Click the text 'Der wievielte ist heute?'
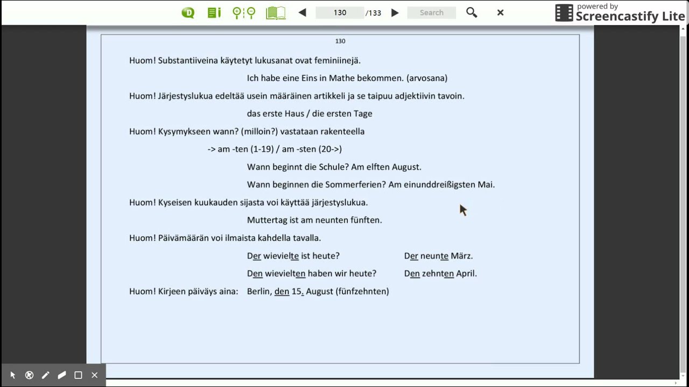 coord(293,256)
